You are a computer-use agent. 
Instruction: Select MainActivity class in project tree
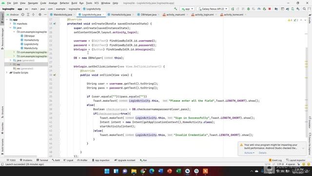31,48
